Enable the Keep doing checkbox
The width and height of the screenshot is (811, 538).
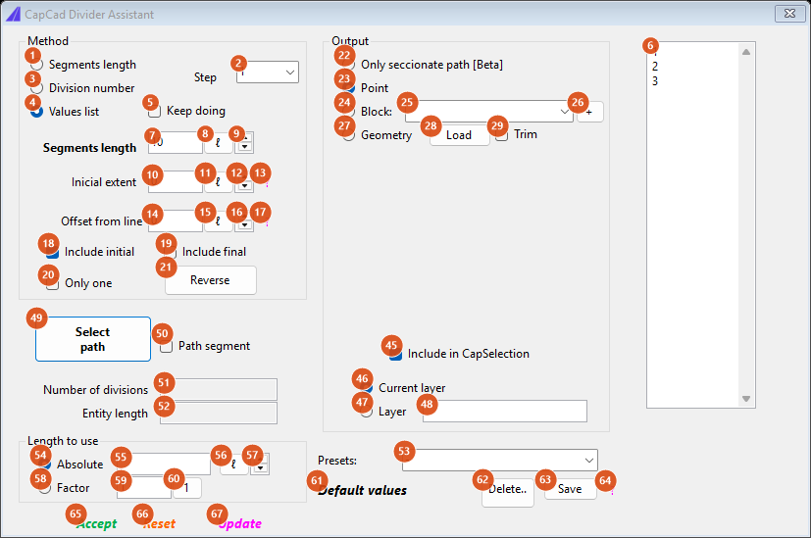pyautogui.click(x=154, y=111)
